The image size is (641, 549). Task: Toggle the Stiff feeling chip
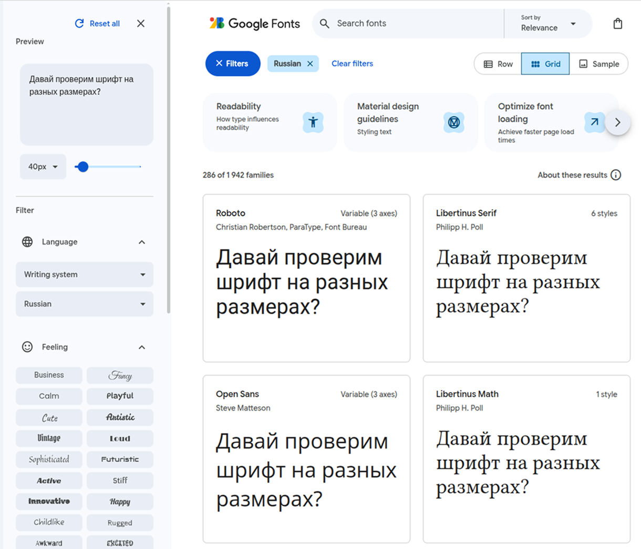point(120,480)
